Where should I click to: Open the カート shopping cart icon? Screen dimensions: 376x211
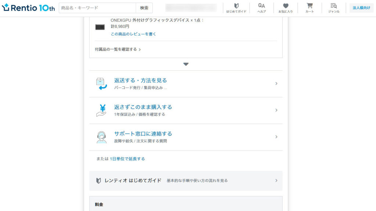click(x=310, y=8)
